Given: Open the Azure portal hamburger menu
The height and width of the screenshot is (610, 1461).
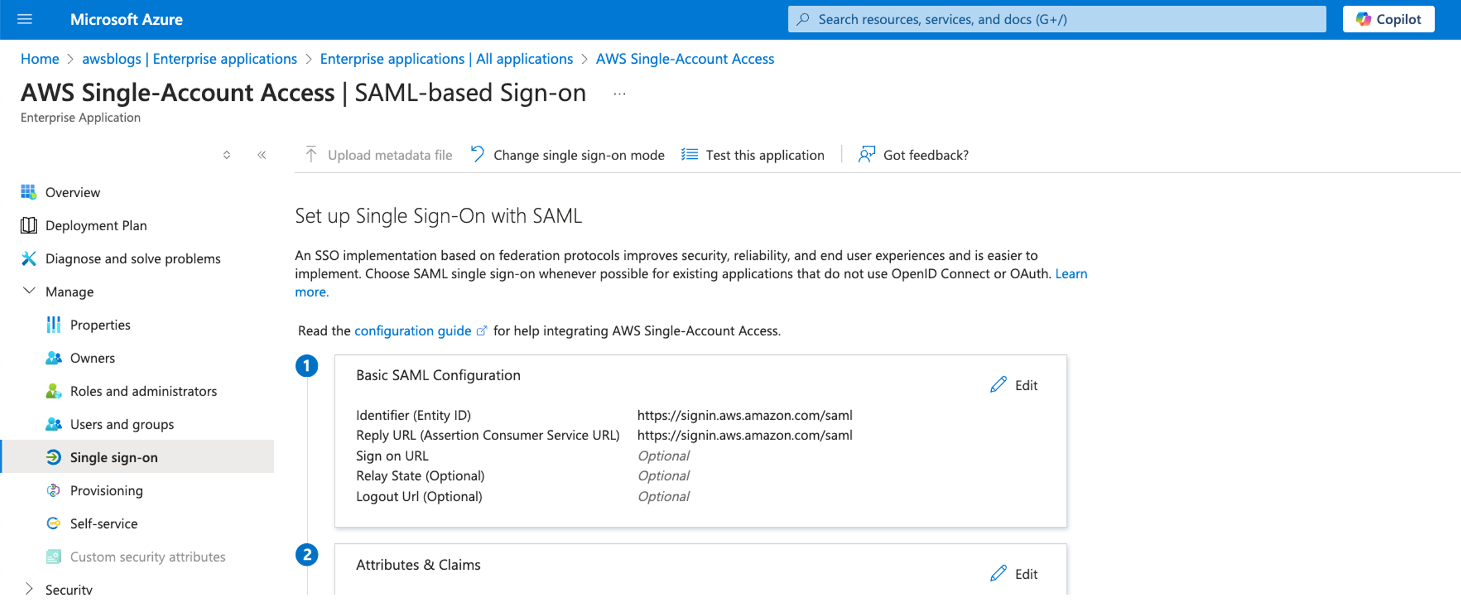Looking at the screenshot, I should click(25, 19).
